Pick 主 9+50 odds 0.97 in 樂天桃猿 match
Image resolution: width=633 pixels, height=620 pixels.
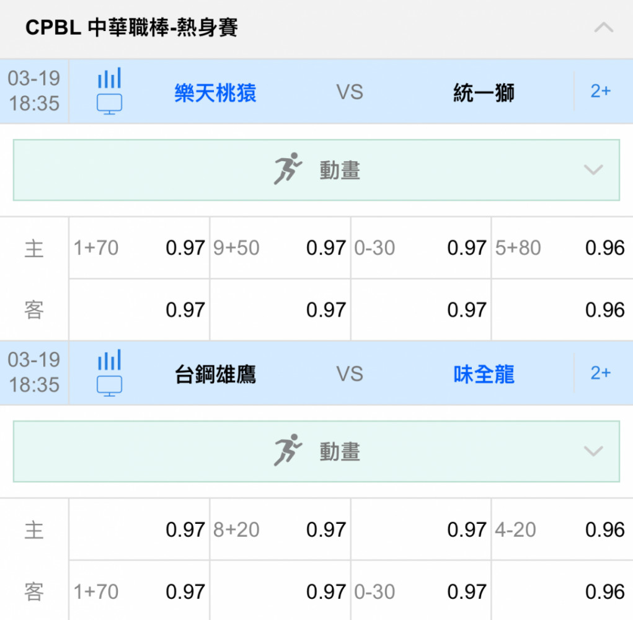[280, 248]
